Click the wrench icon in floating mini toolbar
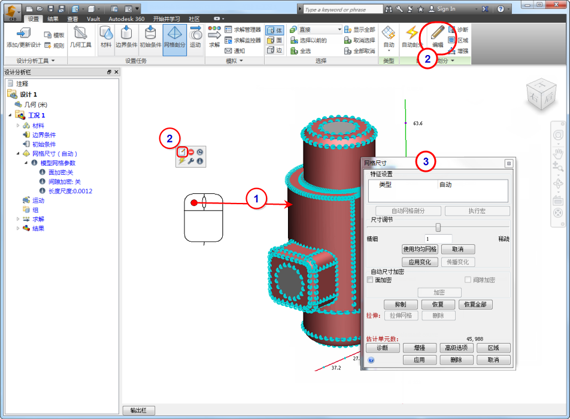Screen dimensions: 570x419 click(x=191, y=161)
